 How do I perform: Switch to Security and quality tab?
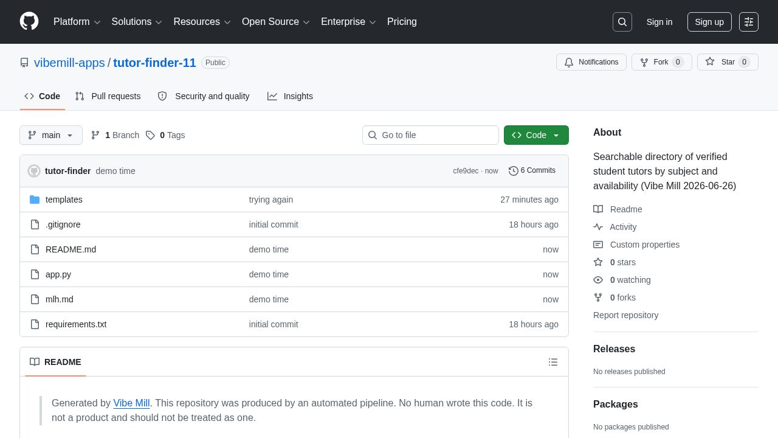204,96
